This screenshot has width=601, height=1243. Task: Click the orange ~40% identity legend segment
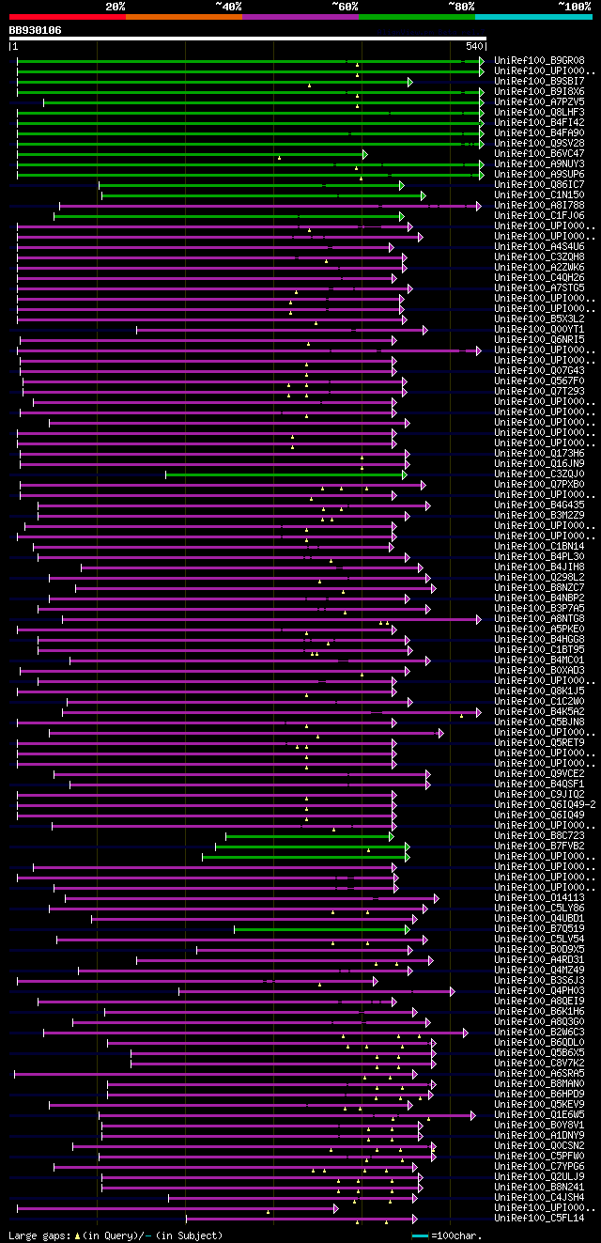click(x=184, y=17)
